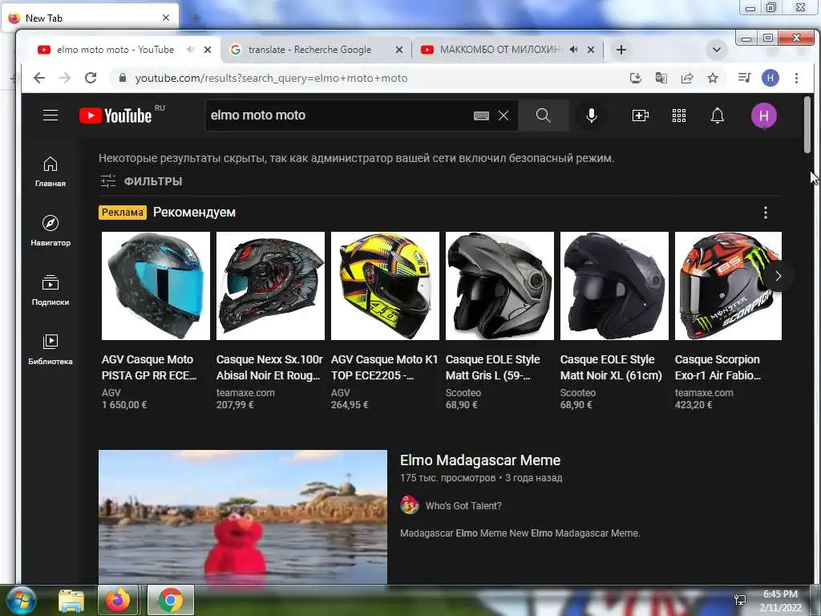Close the МАККОМБО tab
The image size is (821, 616).
[591, 50]
